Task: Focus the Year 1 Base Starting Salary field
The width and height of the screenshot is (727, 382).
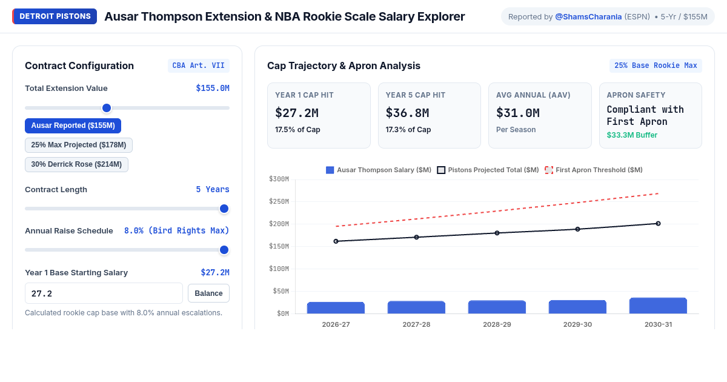Action: tap(104, 293)
